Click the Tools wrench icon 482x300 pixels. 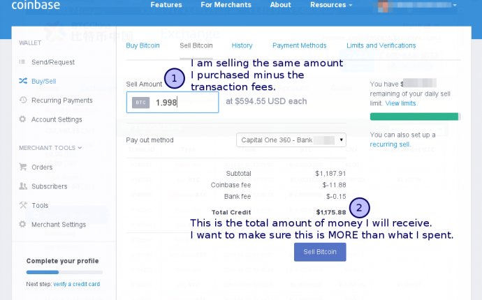click(23, 205)
